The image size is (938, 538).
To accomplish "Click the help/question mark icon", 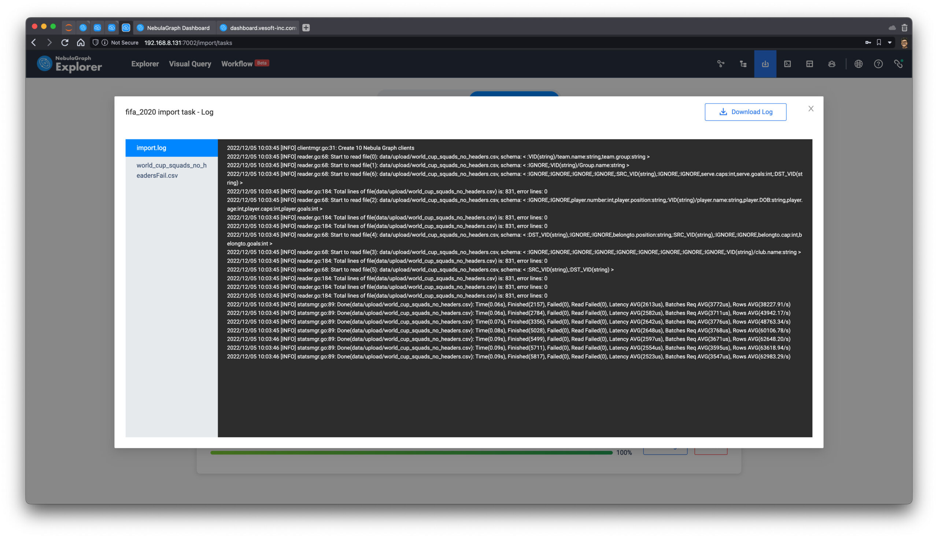I will 878,64.
